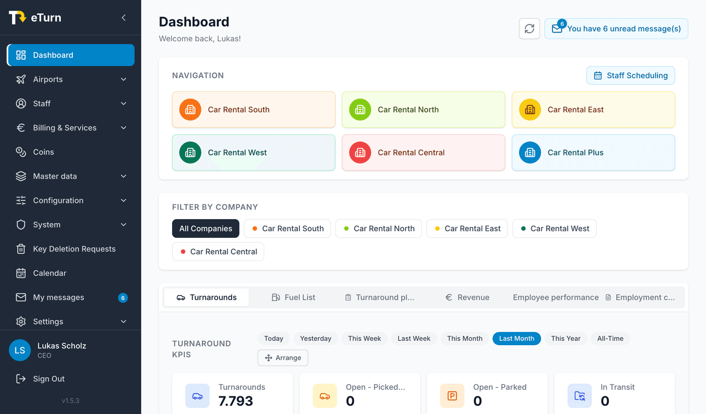The height and width of the screenshot is (414, 706).
Task: Click the Open - Parked KPI parking icon
Action: [452, 396]
